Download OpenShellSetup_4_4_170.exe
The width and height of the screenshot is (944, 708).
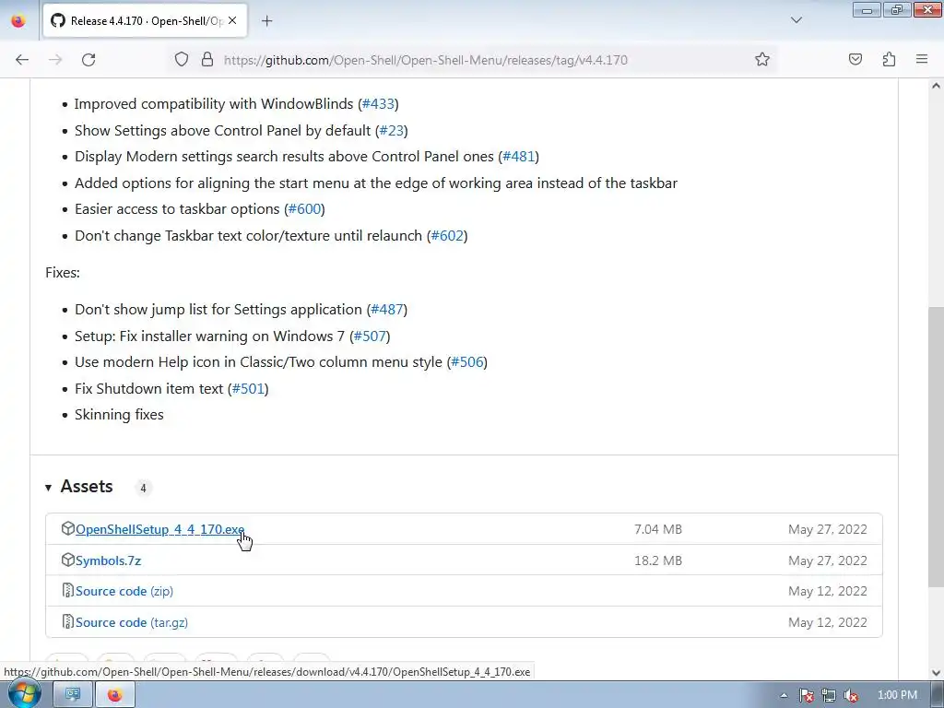[x=160, y=529]
